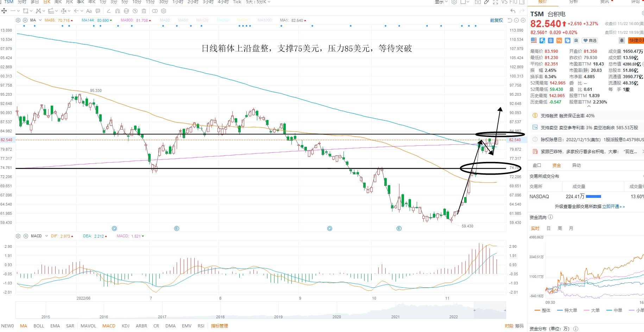Toggle 中单 series in flow legend

pos(614,310)
